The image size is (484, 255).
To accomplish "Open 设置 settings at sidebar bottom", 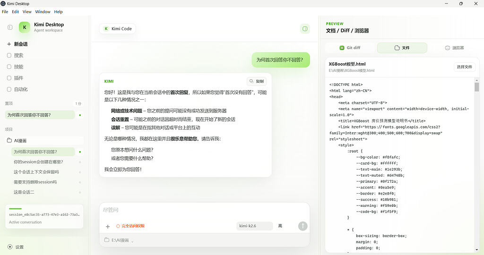I will (16, 247).
